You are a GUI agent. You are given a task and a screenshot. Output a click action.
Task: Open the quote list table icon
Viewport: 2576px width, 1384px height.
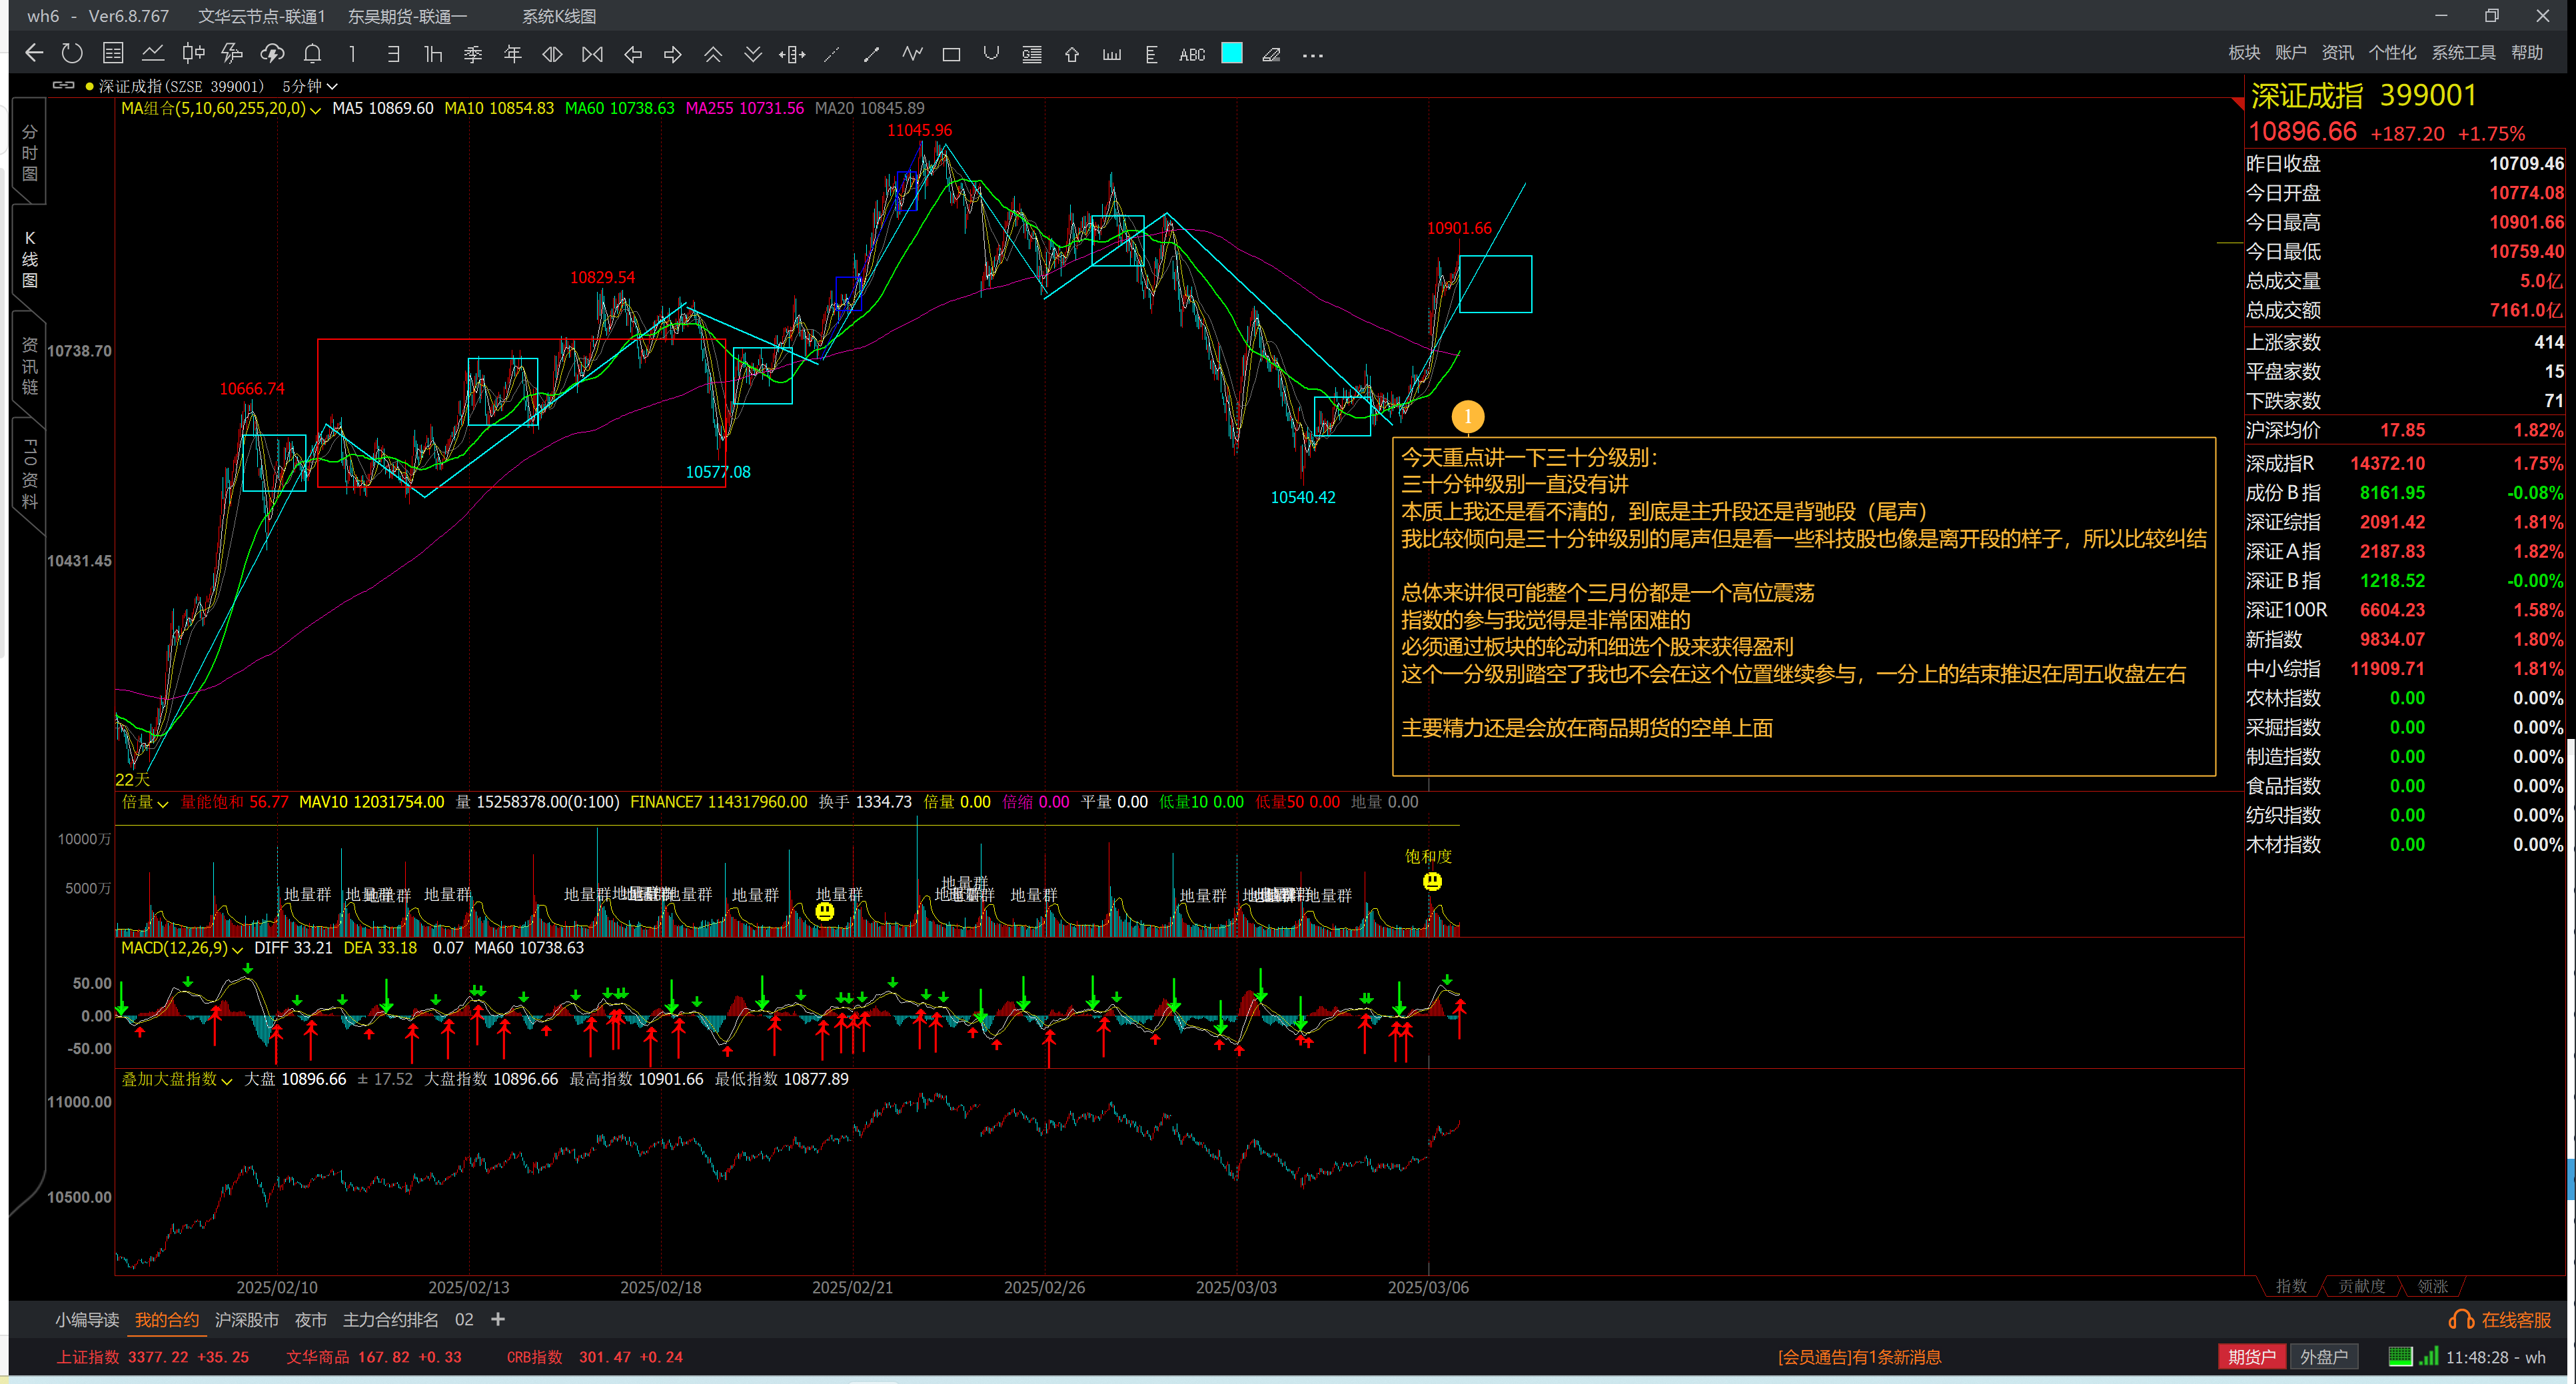tap(113, 54)
